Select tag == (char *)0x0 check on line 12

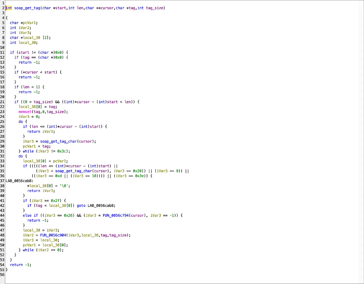click(x=42, y=57)
